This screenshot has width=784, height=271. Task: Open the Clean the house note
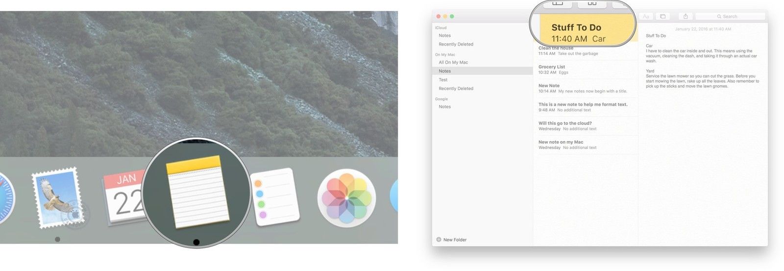[586, 51]
